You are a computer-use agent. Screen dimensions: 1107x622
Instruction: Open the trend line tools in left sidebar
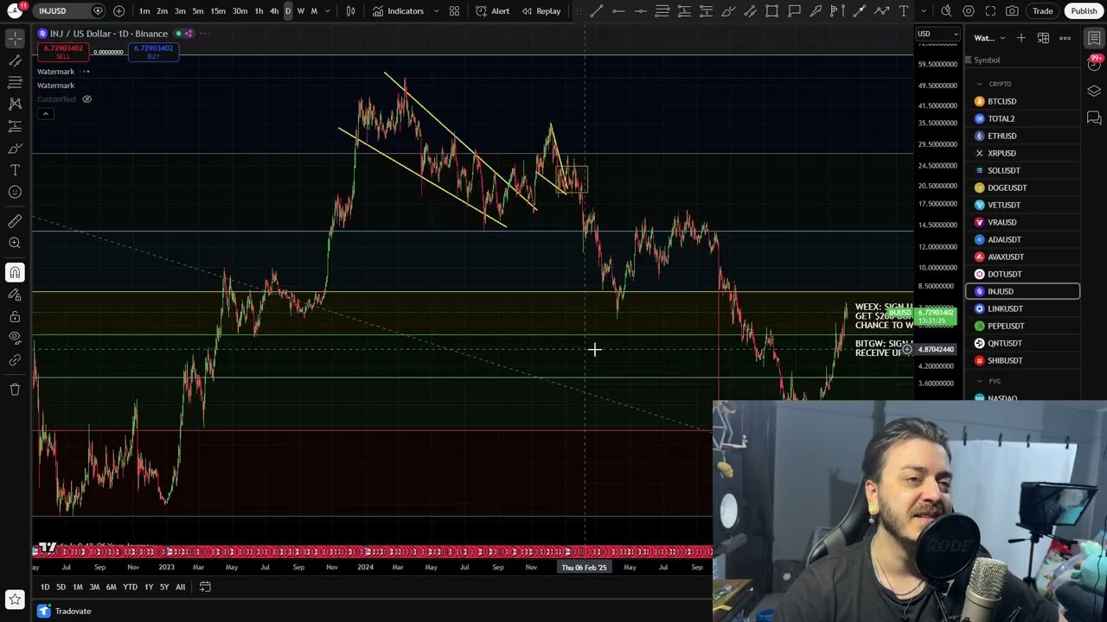click(x=15, y=60)
